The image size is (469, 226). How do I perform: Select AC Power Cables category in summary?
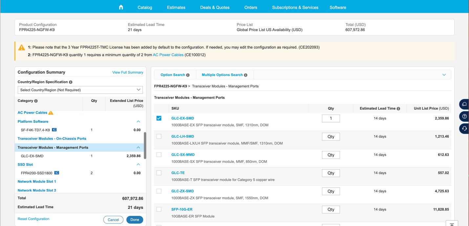click(x=32, y=113)
